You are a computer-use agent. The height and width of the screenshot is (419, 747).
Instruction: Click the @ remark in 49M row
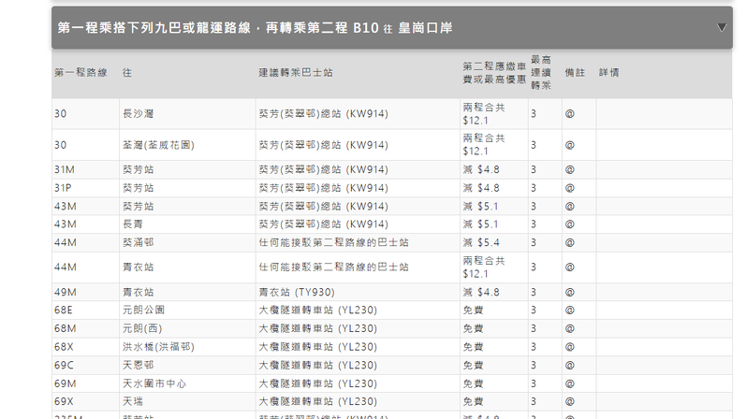point(570,292)
